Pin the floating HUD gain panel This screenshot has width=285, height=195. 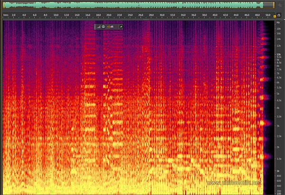(121, 27)
